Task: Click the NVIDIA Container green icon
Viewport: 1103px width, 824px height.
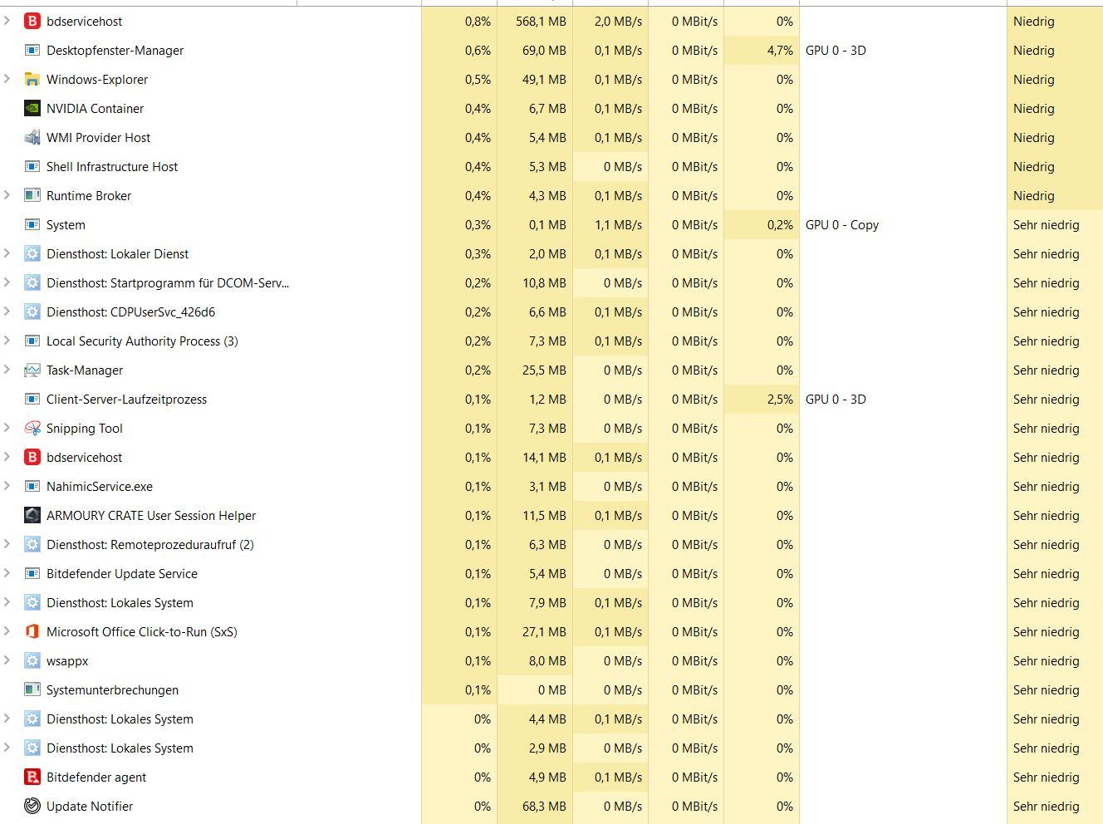Action: 32,109
